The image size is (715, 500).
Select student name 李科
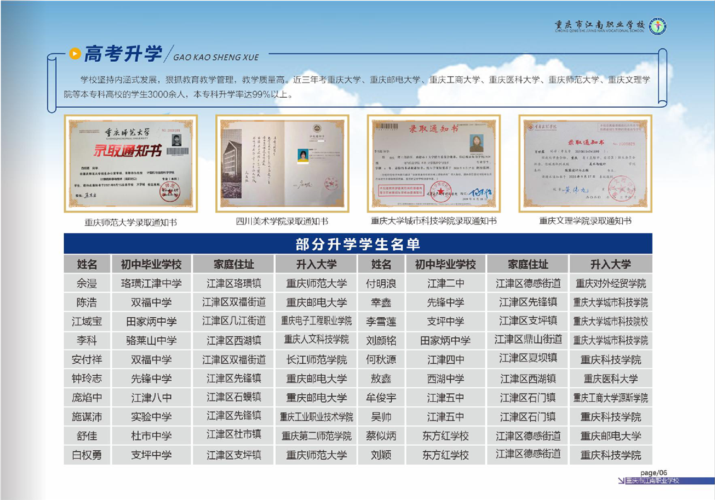point(86,340)
